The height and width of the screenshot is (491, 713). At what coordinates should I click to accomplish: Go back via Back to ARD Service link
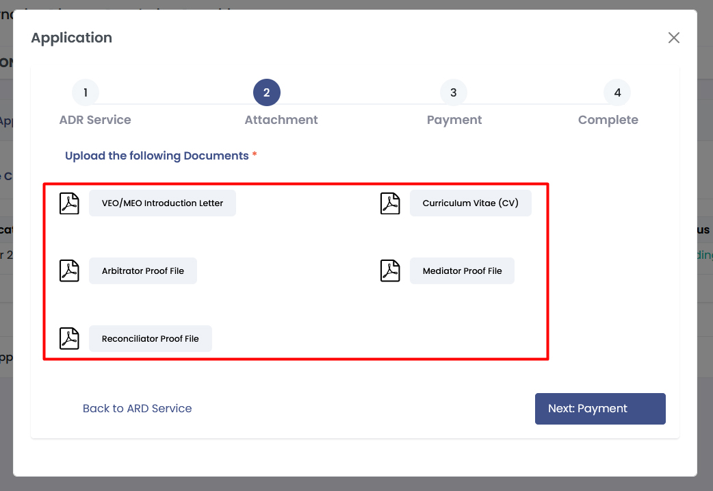[x=137, y=409]
